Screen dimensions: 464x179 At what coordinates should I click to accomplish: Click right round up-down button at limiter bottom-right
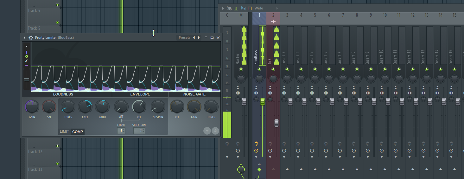click(x=215, y=130)
